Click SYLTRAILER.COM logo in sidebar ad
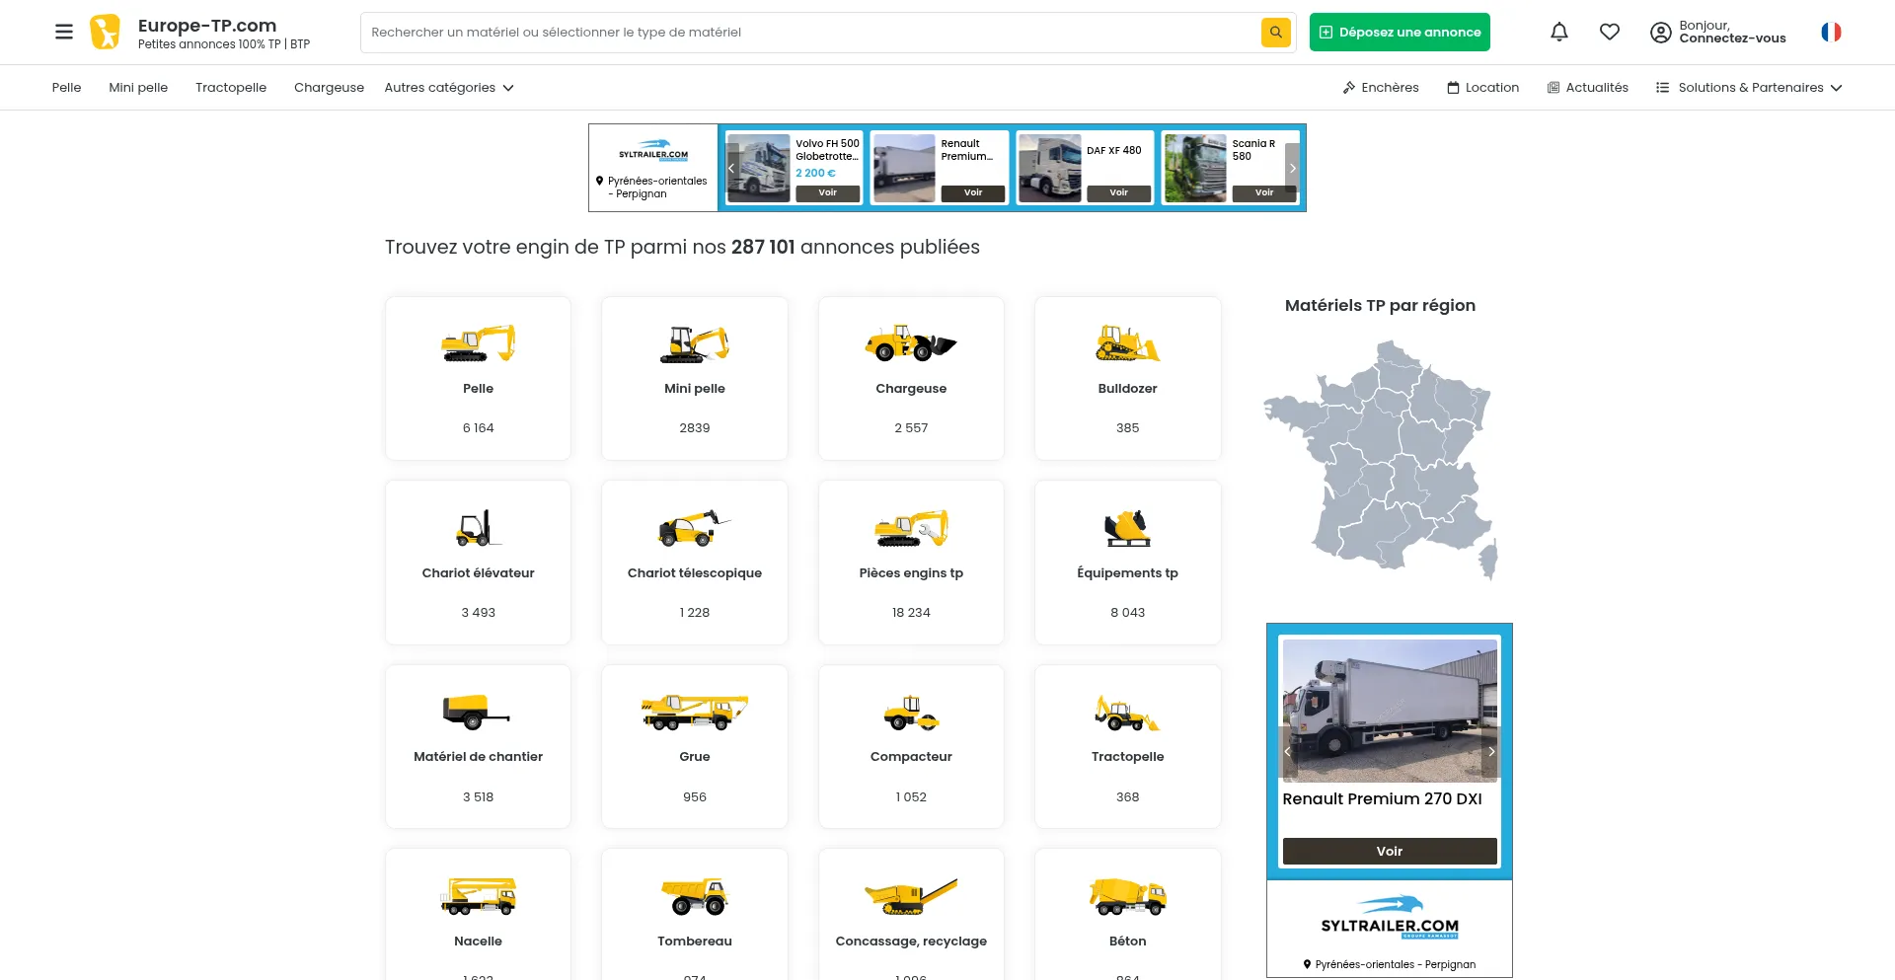The image size is (1895, 980). [1390, 918]
